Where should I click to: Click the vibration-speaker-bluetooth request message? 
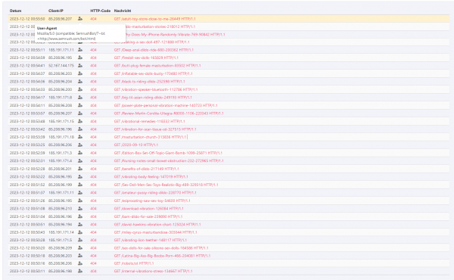point(156,89)
